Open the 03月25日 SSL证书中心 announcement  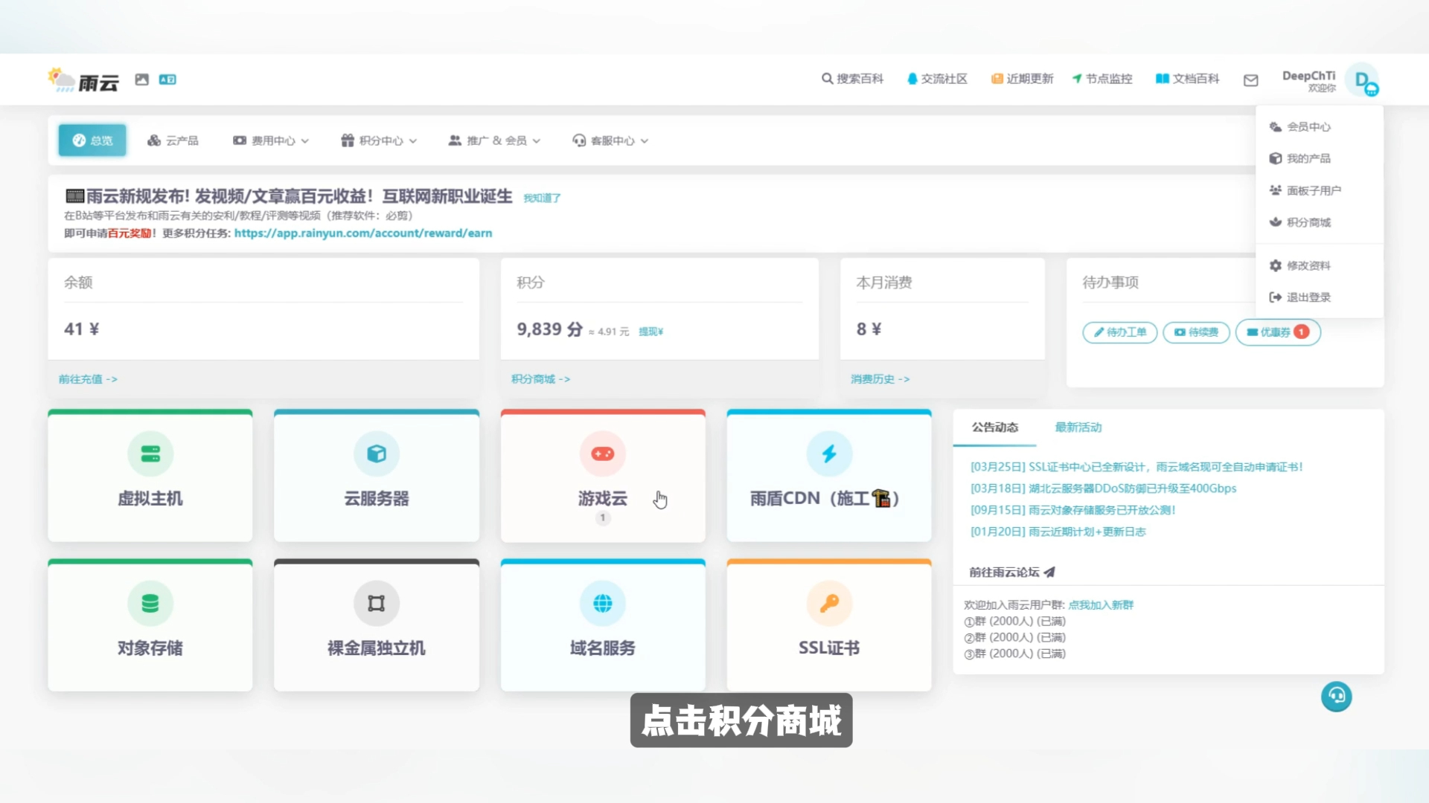(x=1137, y=467)
